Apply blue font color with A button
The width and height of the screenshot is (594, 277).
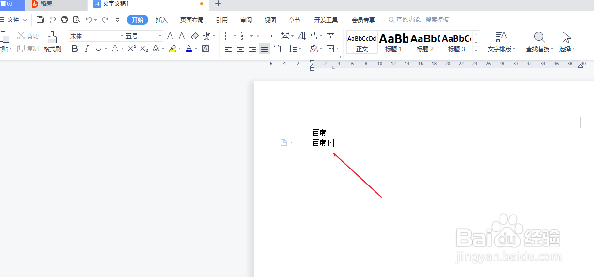[x=189, y=48]
